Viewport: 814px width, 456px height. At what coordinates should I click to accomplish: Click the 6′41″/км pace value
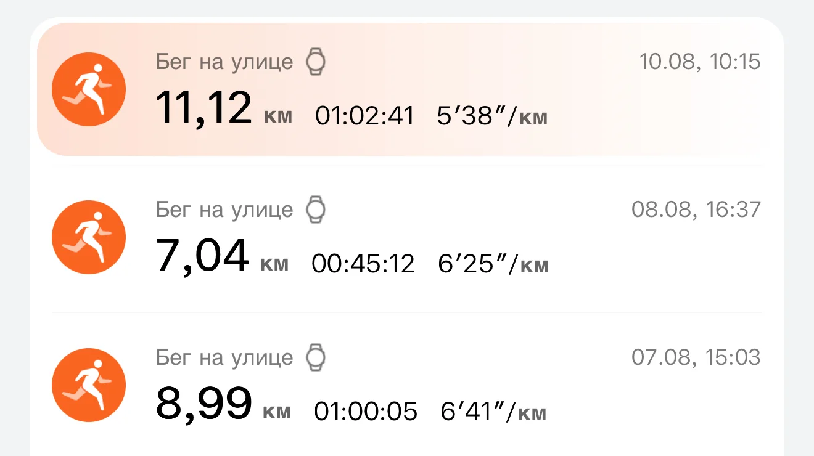point(493,412)
